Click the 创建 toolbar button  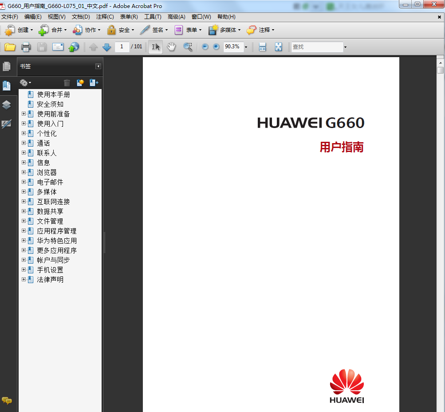tap(19, 30)
